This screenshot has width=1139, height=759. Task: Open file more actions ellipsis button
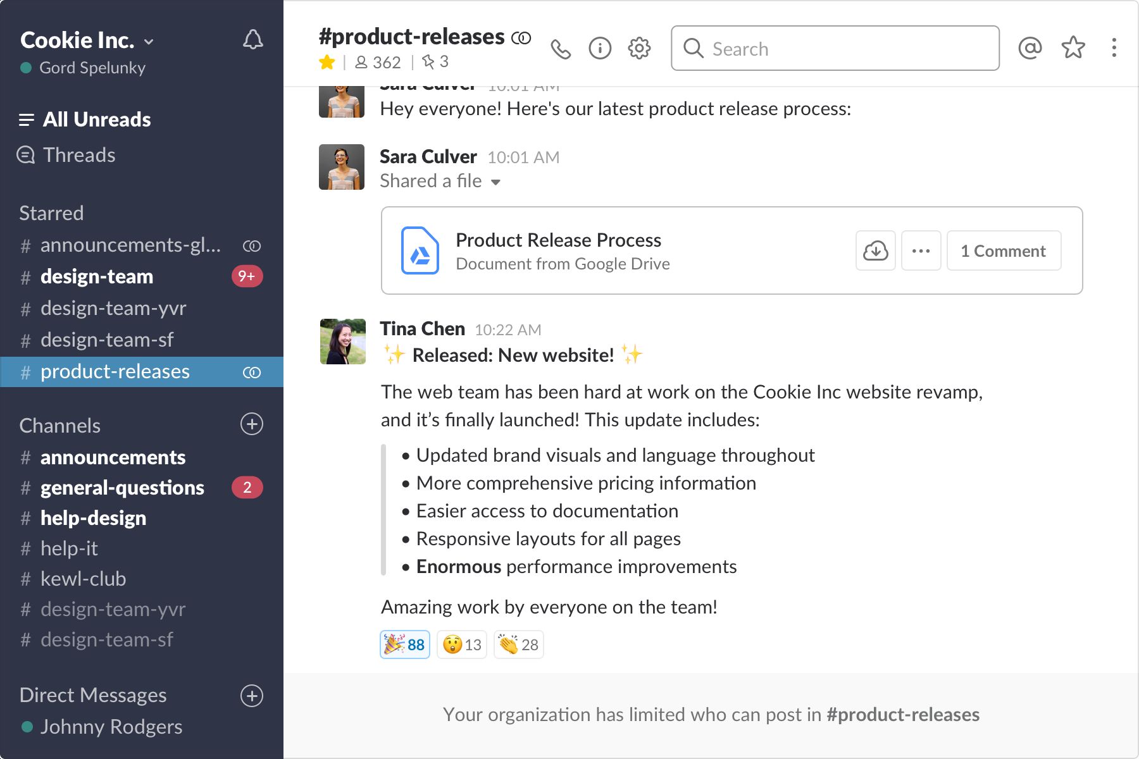click(x=921, y=250)
